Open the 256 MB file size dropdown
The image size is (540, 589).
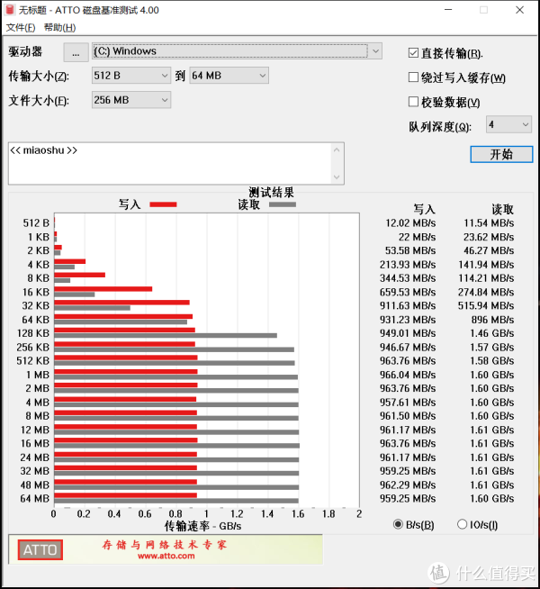pos(131,100)
